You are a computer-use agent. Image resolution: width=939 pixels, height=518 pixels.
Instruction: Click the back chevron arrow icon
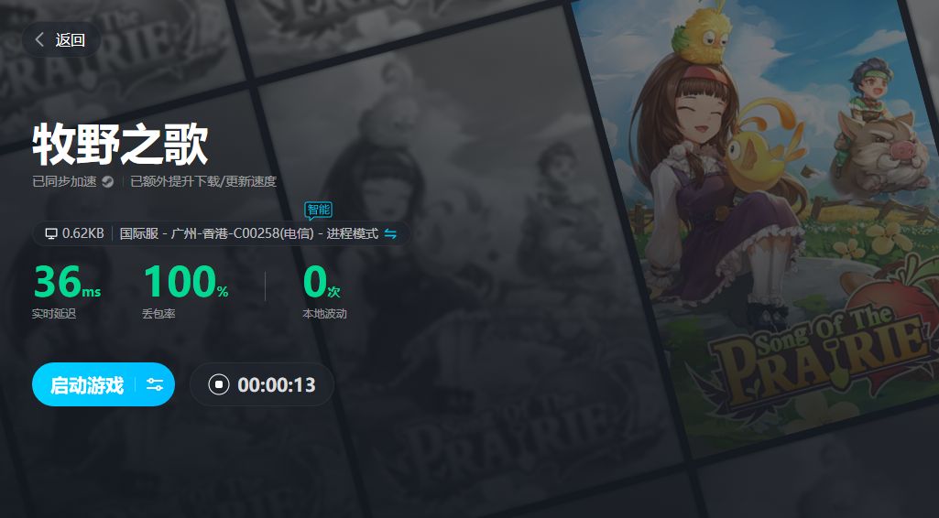pyautogui.click(x=39, y=40)
